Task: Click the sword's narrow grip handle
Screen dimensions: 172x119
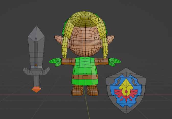Action: pos(36,81)
